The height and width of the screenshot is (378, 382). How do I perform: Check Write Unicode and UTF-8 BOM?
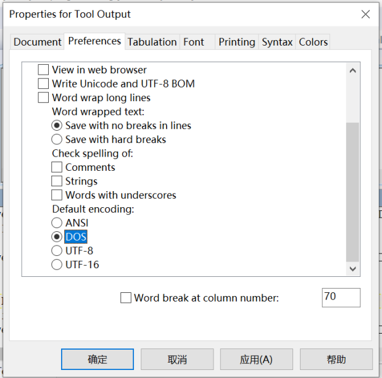coord(44,83)
